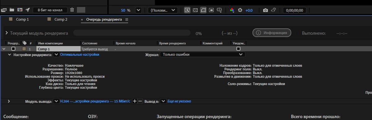Open the Оптимальные настройки link

(x=80, y=54)
